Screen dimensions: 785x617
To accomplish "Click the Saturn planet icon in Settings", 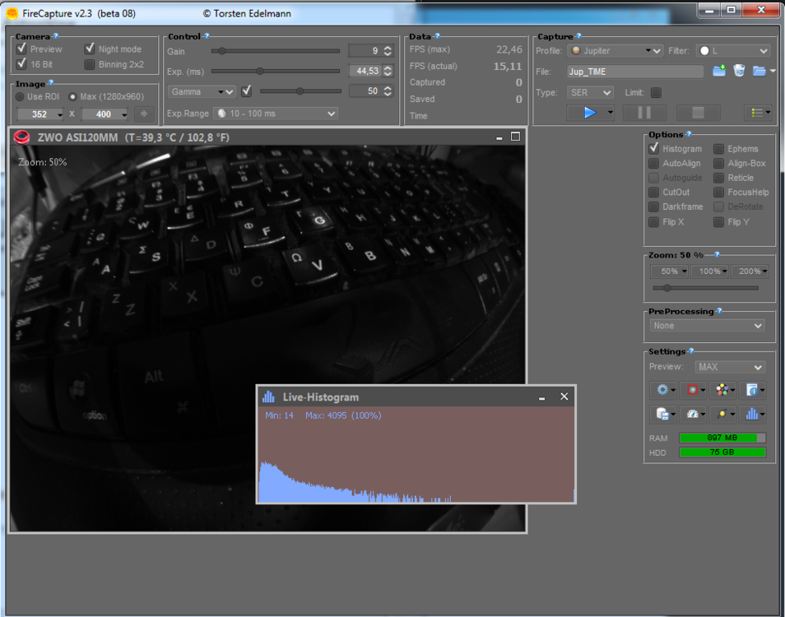I will click(721, 414).
